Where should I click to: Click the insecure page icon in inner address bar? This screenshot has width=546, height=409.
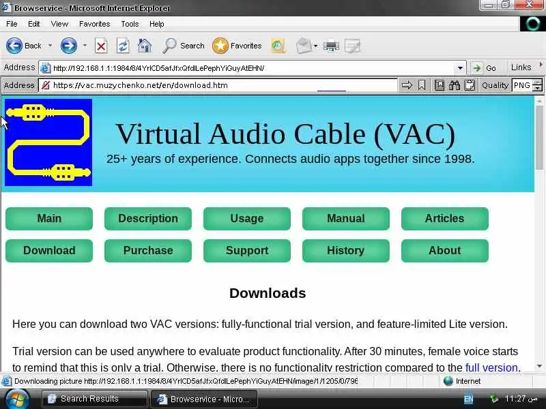(x=46, y=85)
